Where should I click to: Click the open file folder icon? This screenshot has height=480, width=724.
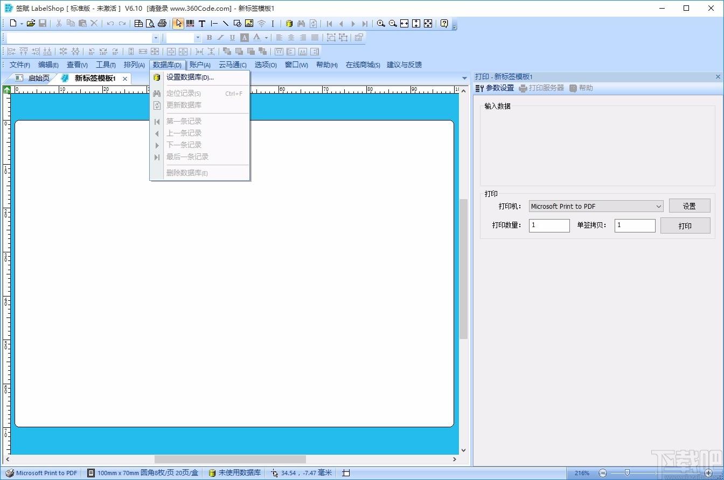tap(31, 23)
